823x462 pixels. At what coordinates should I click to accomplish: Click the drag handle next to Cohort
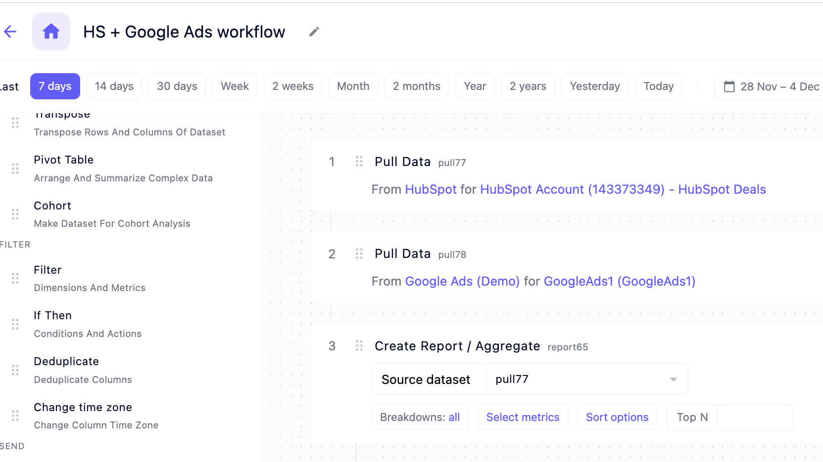15,214
